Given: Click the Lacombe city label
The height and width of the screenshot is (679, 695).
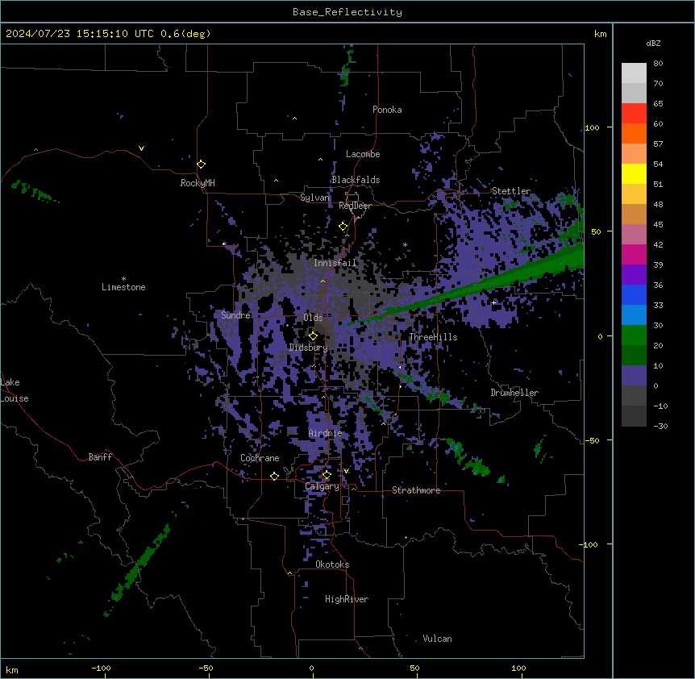Looking at the screenshot, I should pyautogui.click(x=363, y=154).
